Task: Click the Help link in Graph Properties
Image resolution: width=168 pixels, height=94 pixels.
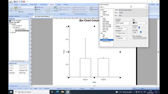Action: (x=146, y=7)
